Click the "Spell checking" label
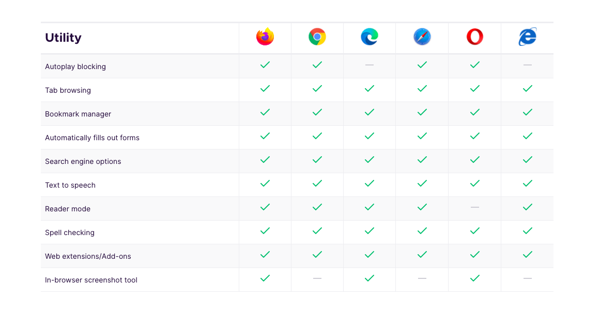The width and height of the screenshot is (600, 316). click(70, 232)
